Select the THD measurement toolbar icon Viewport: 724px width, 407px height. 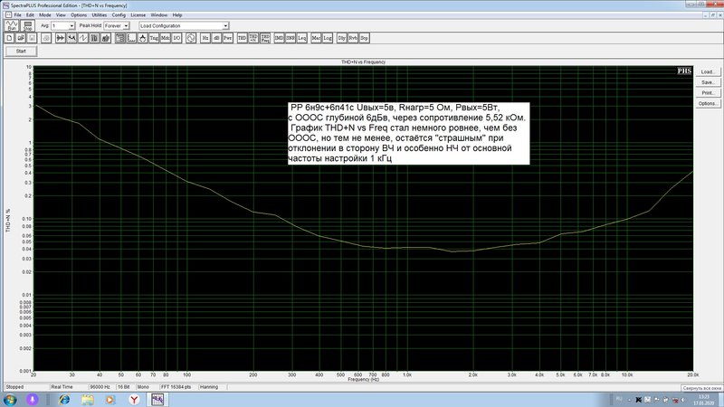[242, 38]
